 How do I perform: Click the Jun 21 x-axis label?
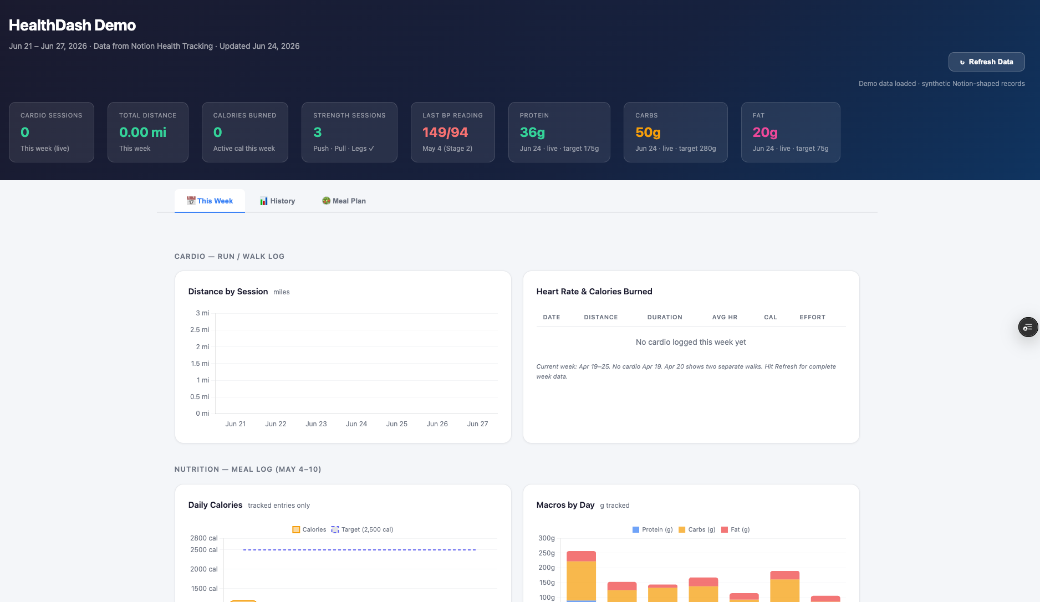236,424
